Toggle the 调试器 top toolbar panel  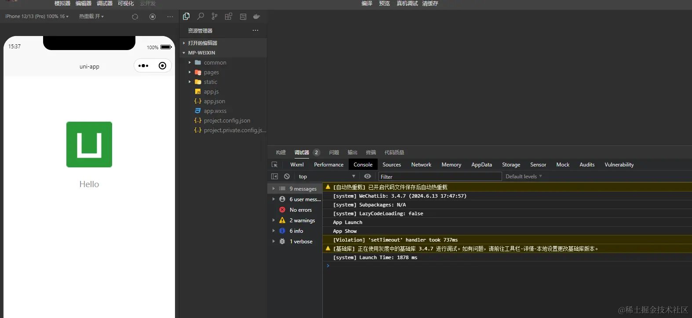105,4
